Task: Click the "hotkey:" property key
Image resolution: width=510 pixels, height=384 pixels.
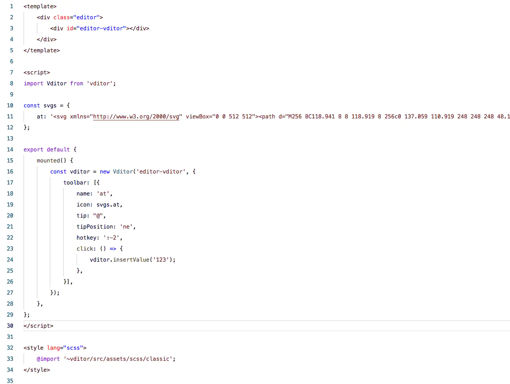Action: pyautogui.click(x=88, y=238)
